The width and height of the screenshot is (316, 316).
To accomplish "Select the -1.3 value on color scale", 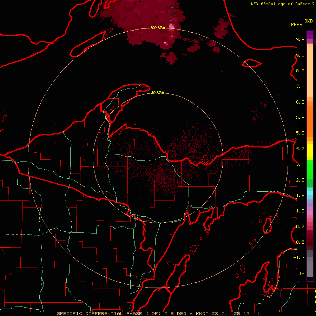I will 299,258.
